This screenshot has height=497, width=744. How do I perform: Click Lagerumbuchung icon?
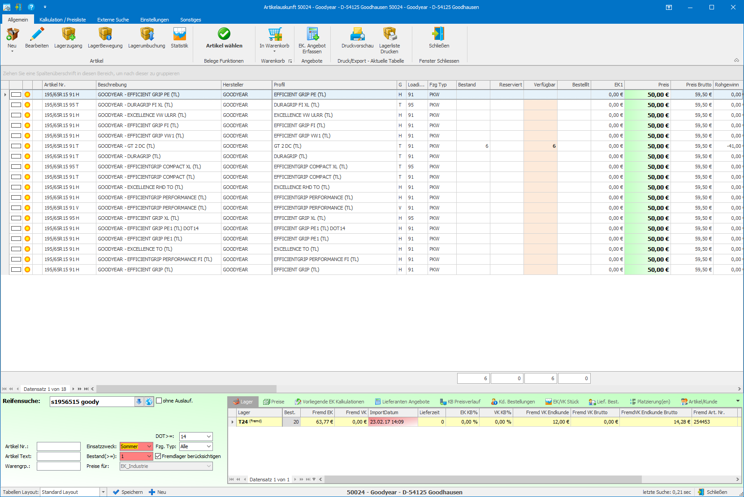point(147,34)
